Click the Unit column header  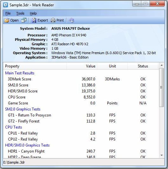click(112, 66)
